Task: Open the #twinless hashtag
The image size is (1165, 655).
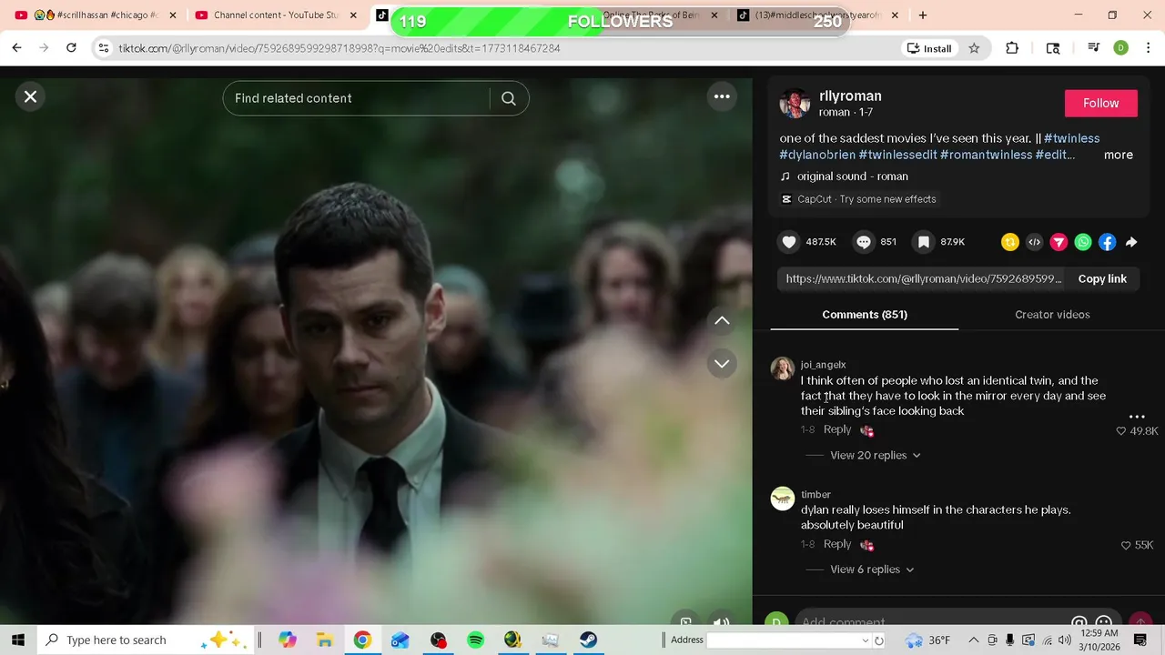Action: pos(1072,138)
